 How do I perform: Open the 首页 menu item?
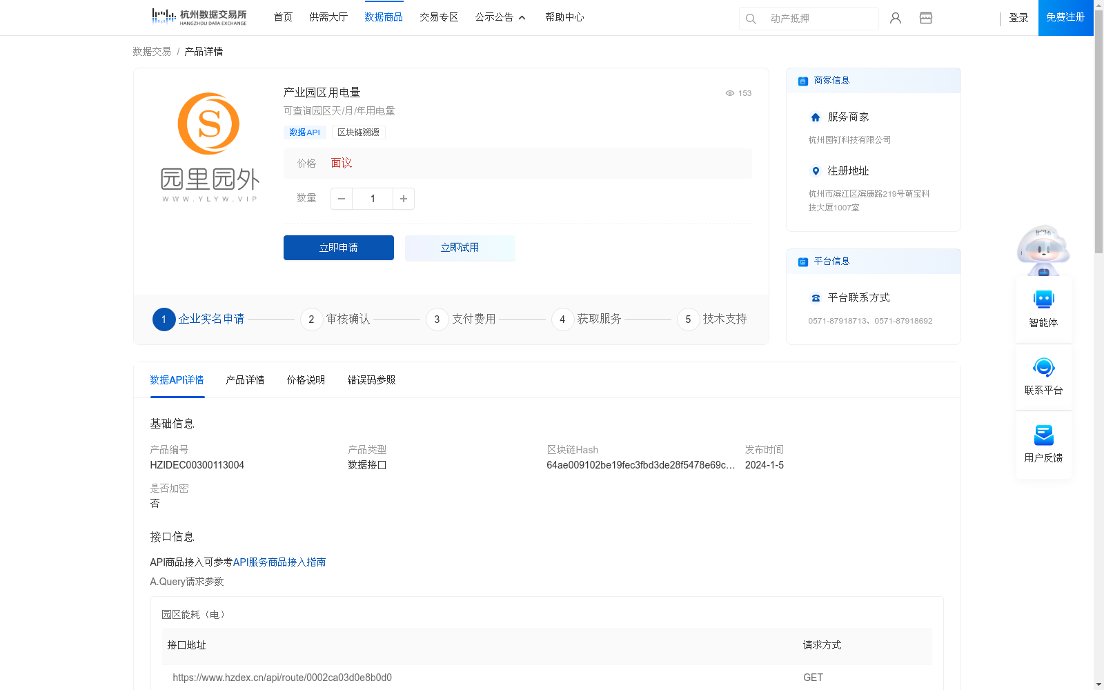pyautogui.click(x=283, y=17)
